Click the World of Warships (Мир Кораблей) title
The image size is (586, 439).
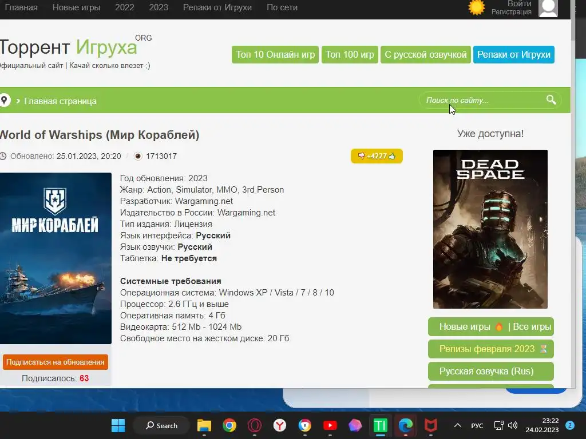point(100,135)
